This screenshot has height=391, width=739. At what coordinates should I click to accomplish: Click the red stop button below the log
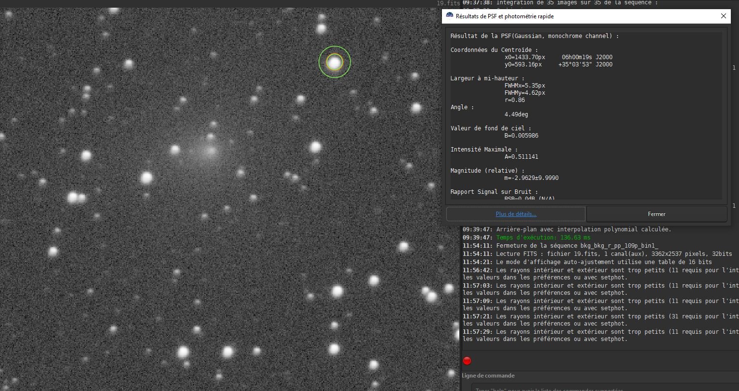pos(467,361)
